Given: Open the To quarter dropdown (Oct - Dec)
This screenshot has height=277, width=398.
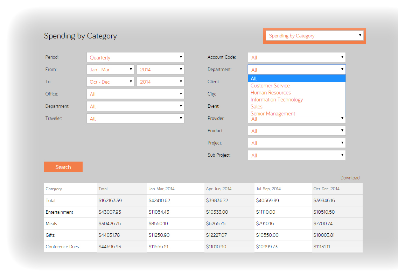Looking at the screenshot, I should [110, 82].
